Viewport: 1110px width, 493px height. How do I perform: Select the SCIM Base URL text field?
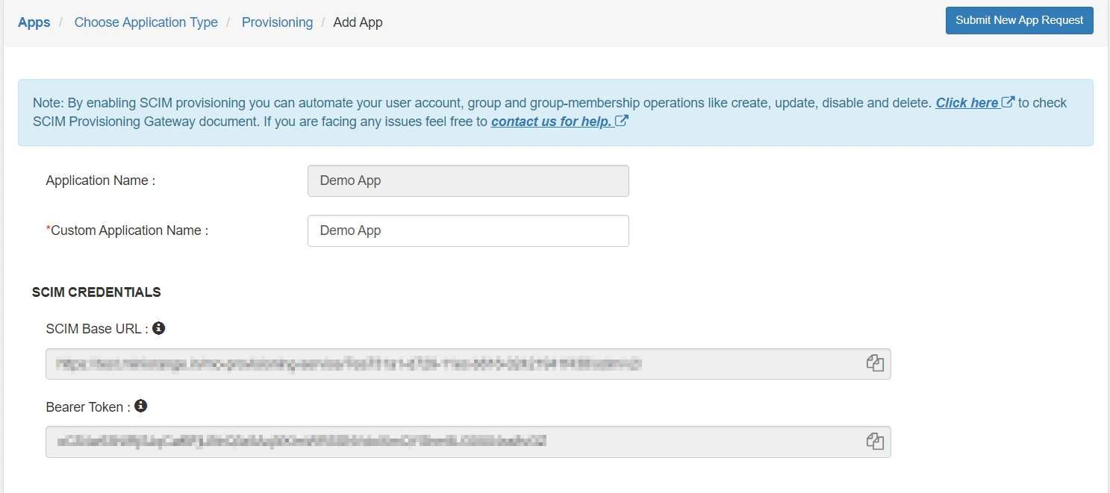point(468,364)
